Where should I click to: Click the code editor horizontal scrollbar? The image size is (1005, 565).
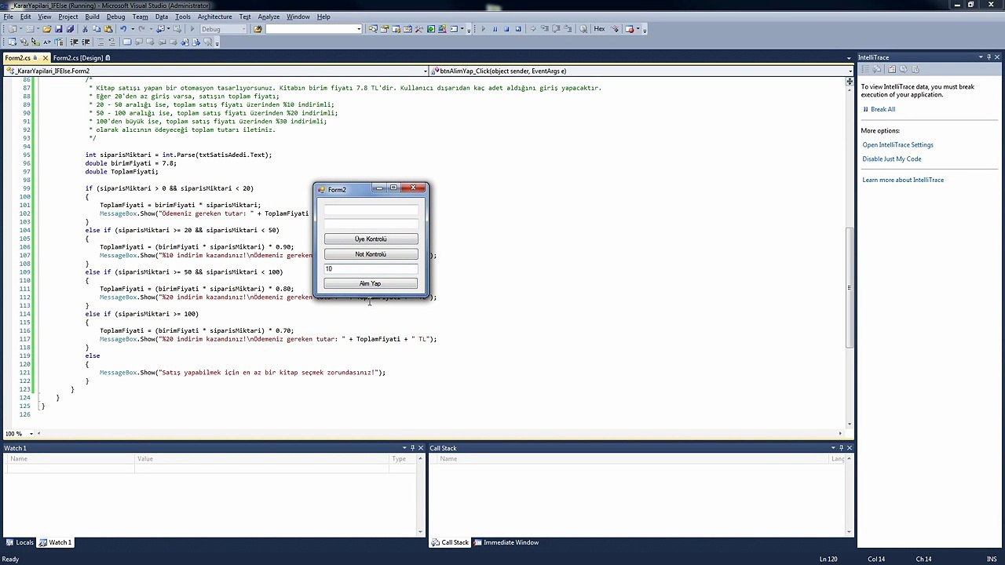440,434
